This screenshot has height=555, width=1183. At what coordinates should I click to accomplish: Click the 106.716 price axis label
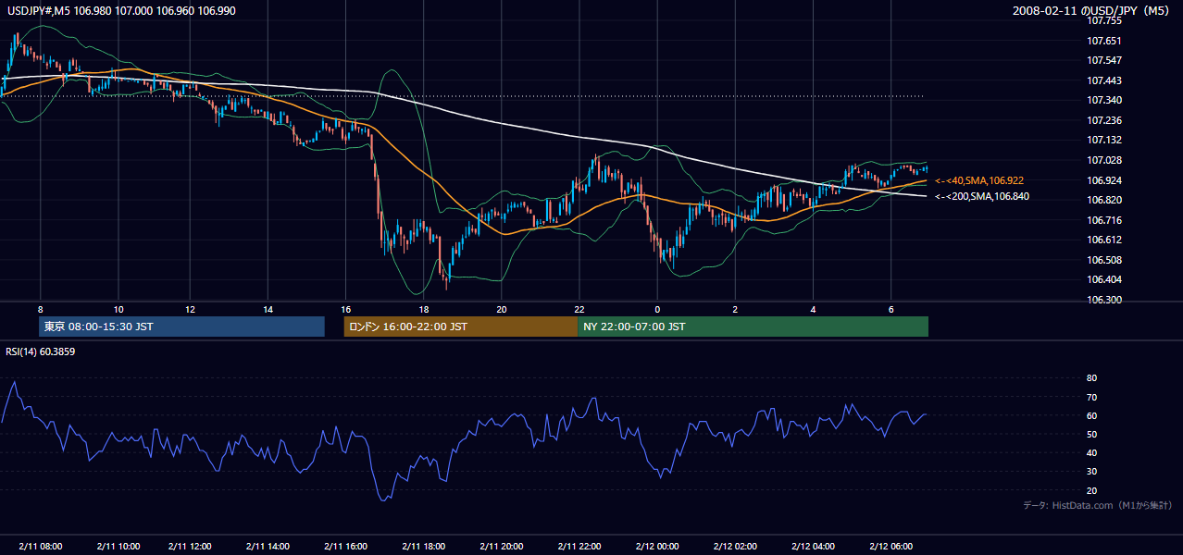[x=1103, y=220]
